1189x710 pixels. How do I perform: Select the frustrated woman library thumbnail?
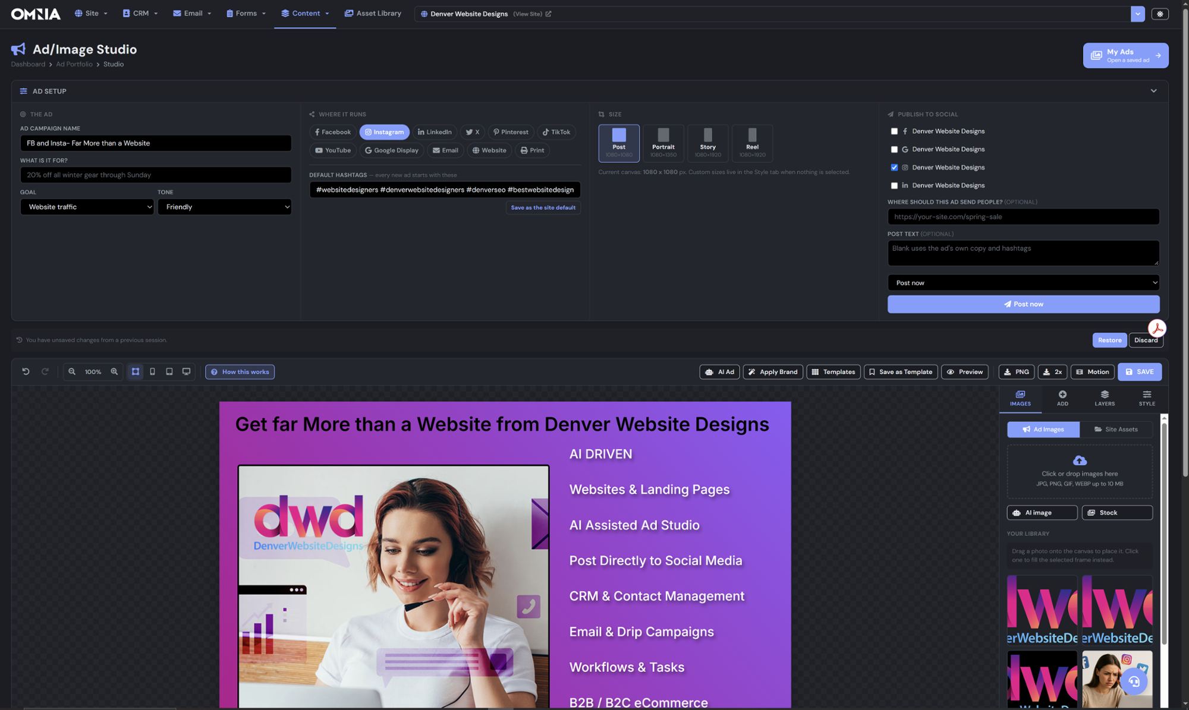click(x=1117, y=679)
